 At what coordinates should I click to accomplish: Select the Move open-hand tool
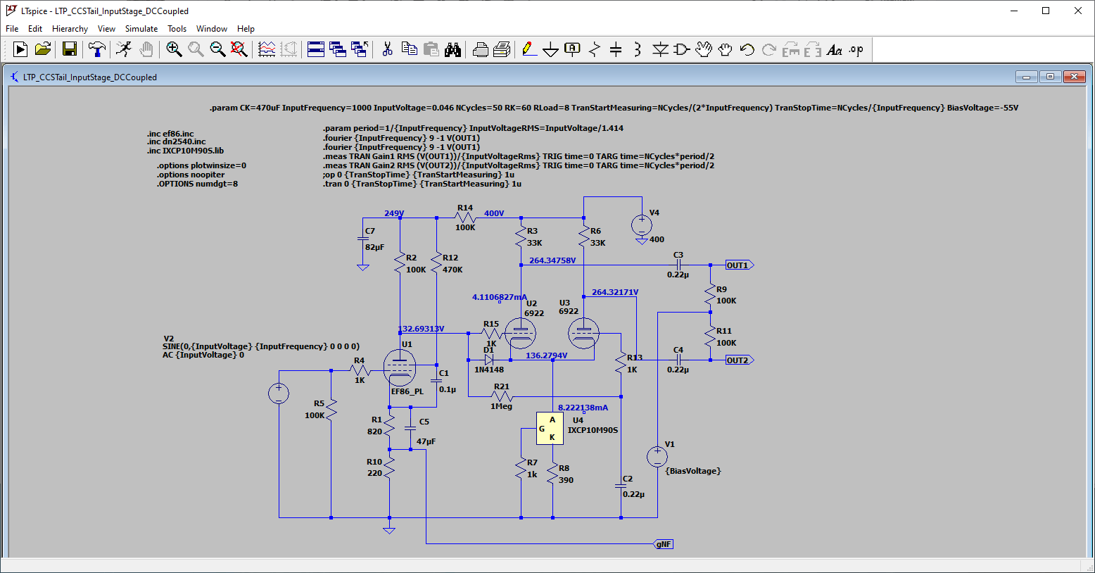pos(704,49)
